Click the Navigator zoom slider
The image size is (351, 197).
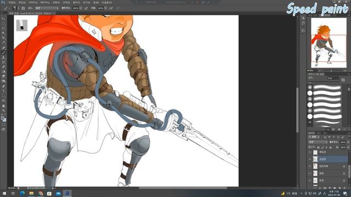coord(331,71)
